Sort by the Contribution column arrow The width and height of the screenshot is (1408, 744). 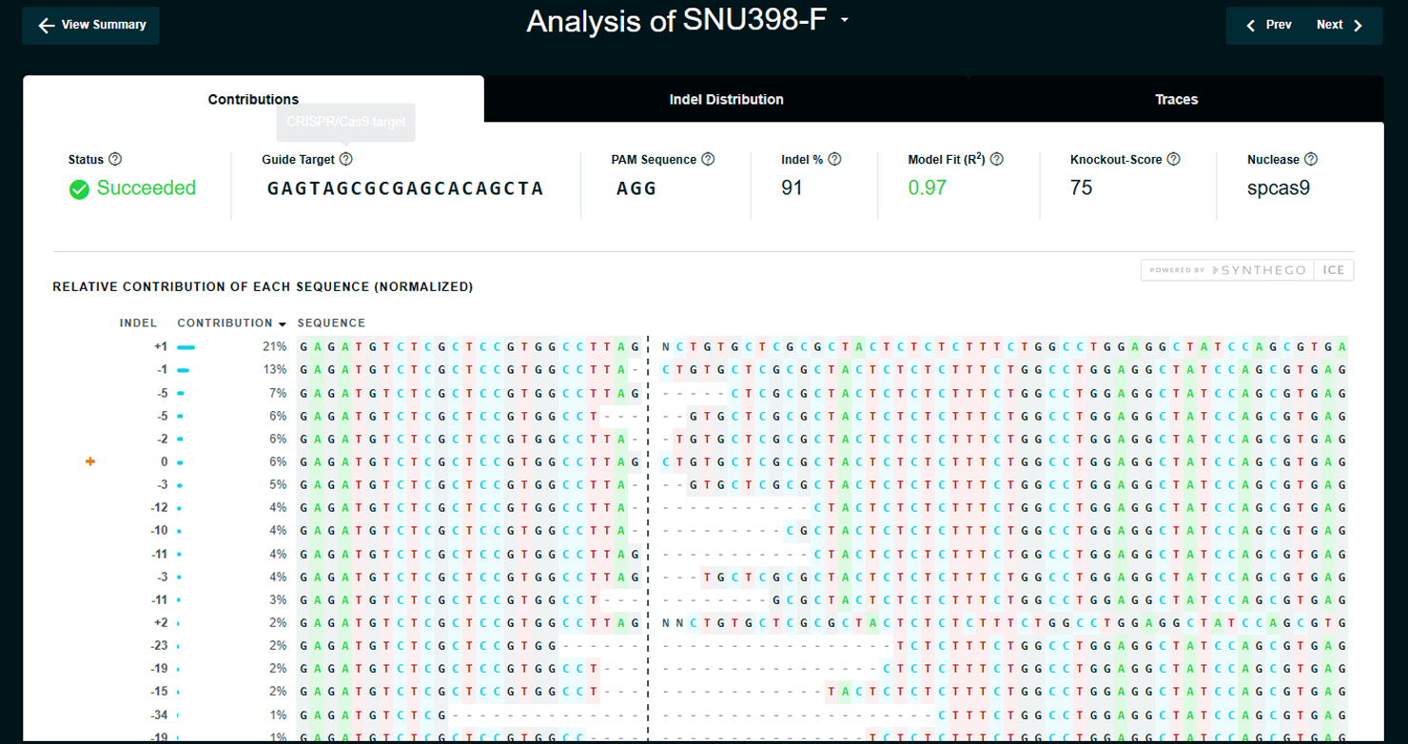(283, 323)
